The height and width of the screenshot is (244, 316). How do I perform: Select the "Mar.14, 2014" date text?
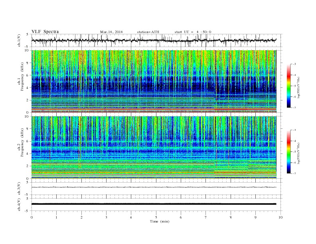tap(111, 32)
